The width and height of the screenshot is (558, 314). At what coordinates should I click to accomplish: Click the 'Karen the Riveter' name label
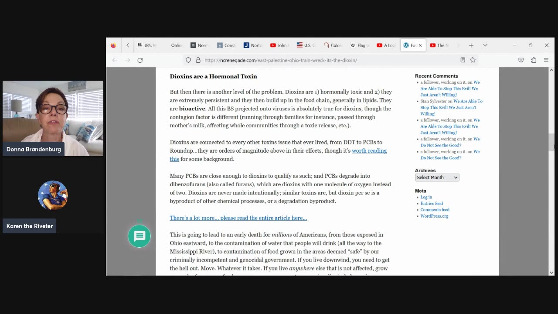[30, 226]
